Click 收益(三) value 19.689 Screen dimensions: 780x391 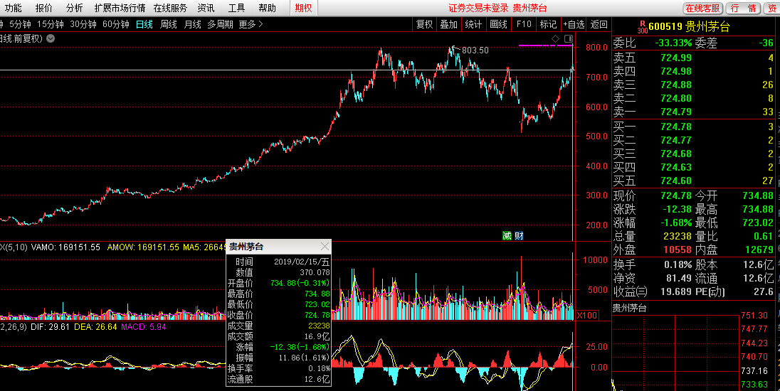tap(676, 291)
